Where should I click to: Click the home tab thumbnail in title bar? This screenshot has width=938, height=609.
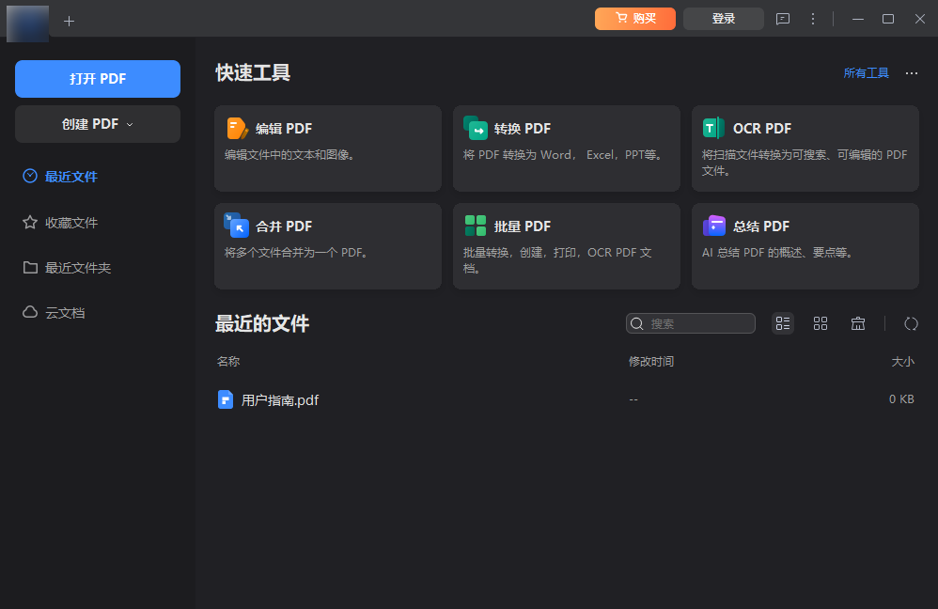click(x=27, y=23)
